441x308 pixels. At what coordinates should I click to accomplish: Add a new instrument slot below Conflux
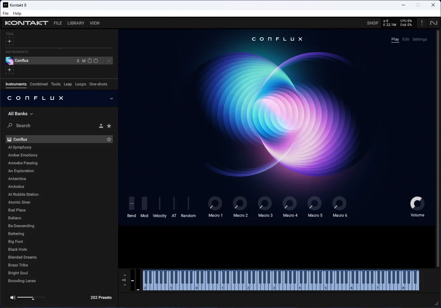click(9, 70)
